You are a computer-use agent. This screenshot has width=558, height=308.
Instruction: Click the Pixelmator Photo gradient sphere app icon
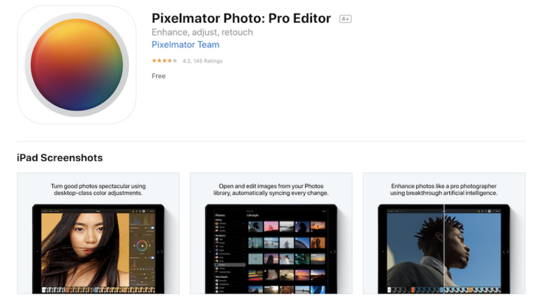click(x=77, y=65)
